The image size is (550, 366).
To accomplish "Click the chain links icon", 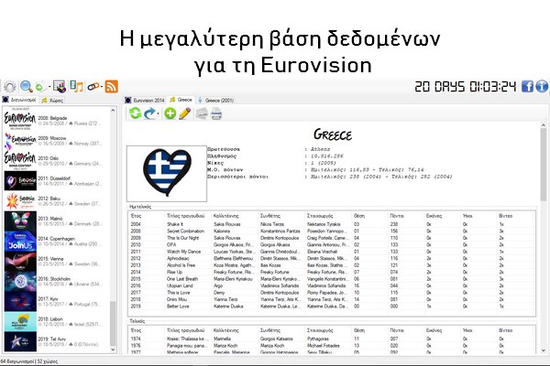I will click(93, 87).
